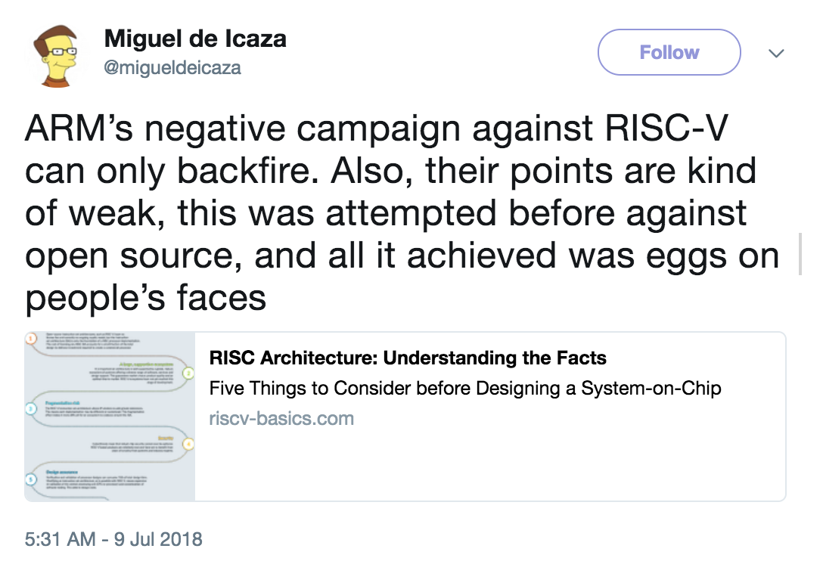Click the @migueldeicaza handle

coord(172,67)
